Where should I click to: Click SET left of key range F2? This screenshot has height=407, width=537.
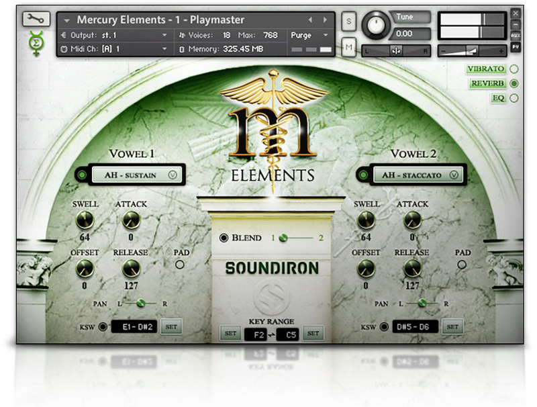point(230,333)
